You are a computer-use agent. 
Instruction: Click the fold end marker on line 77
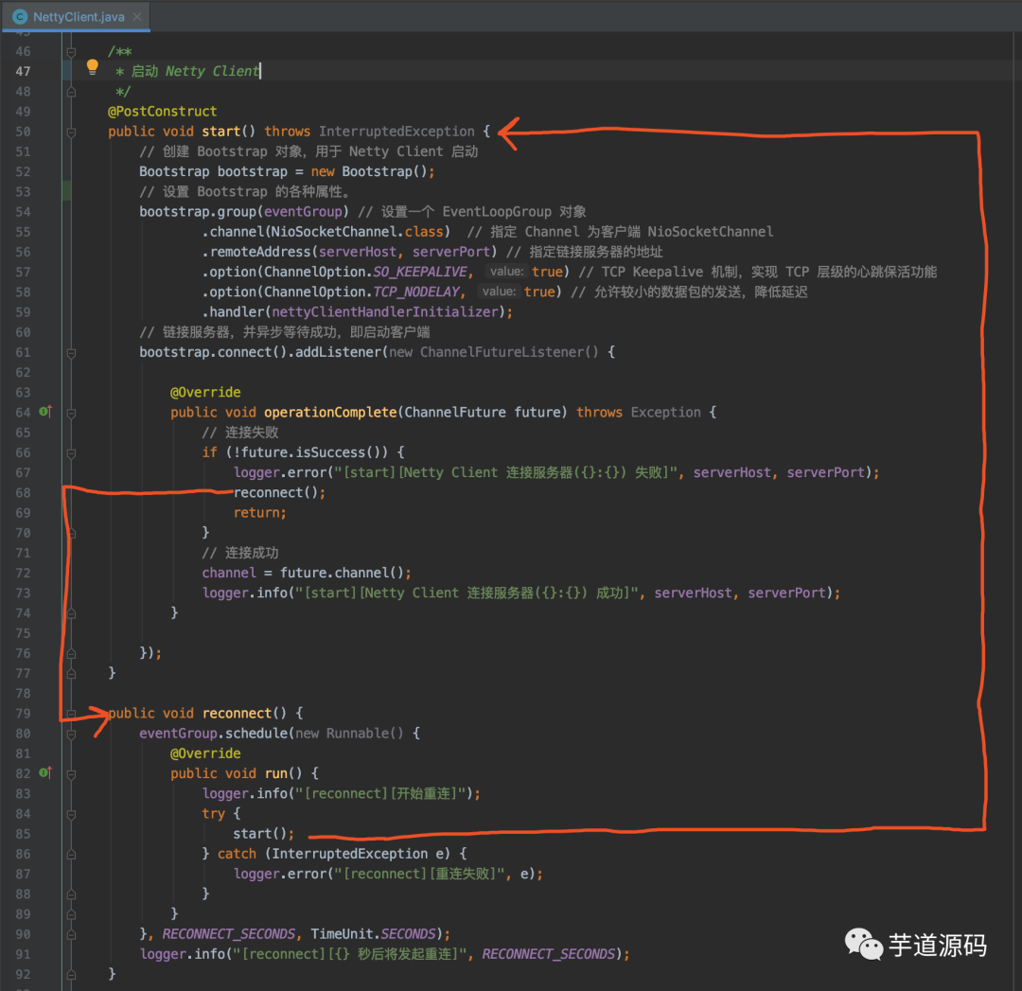[71, 674]
